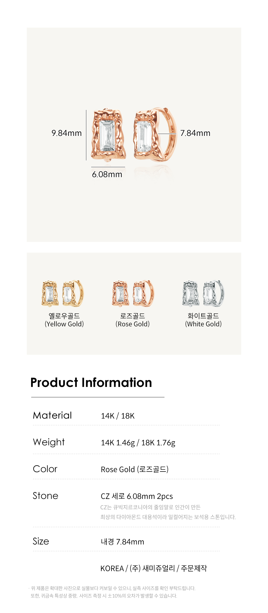268x613 pixels.
Task: Click the 6.08mm width measurement
Action: point(107,174)
